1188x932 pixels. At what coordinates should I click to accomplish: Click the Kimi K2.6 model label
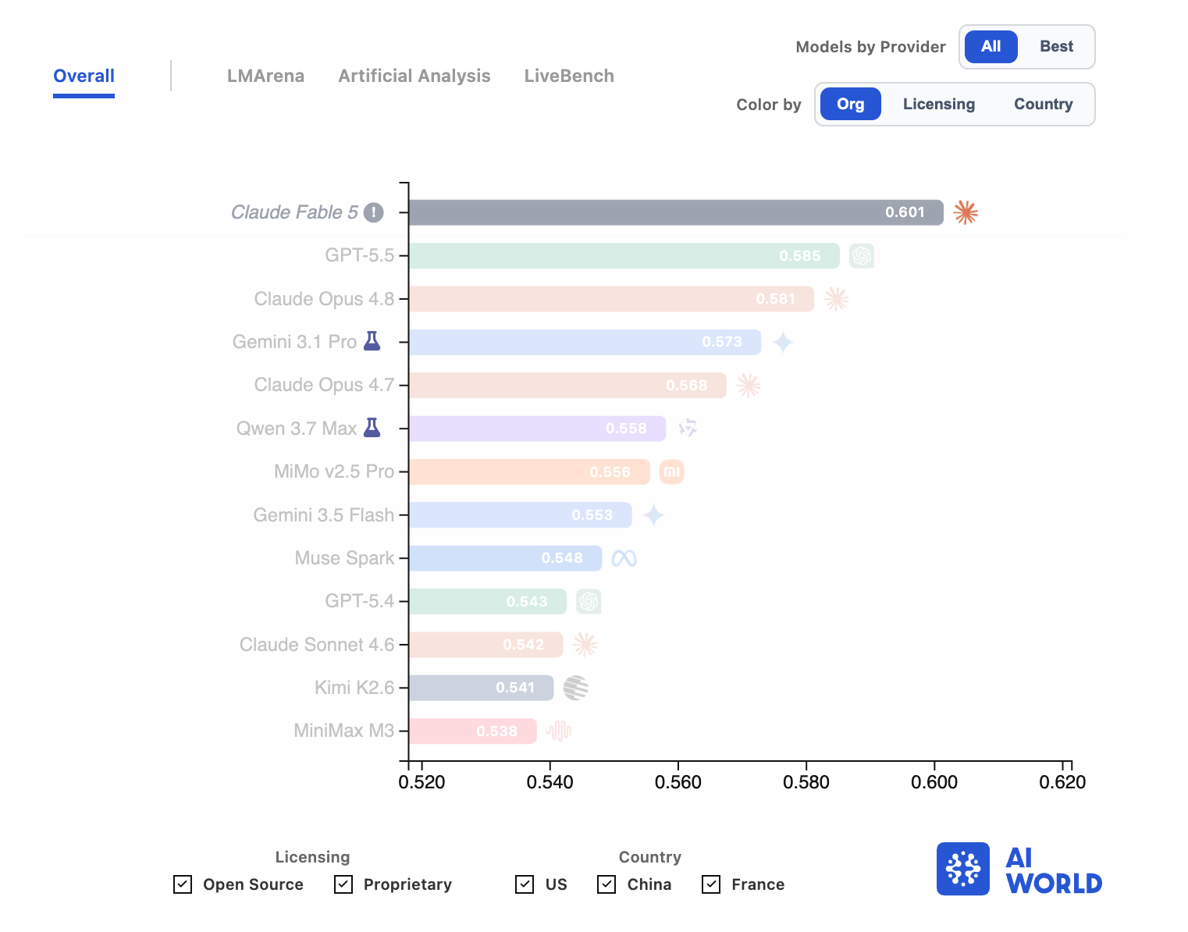354,688
